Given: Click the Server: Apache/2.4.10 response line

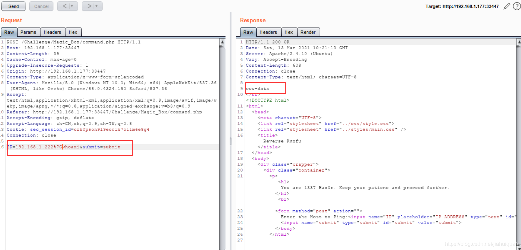Looking at the screenshot, I should tap(289, 54).
